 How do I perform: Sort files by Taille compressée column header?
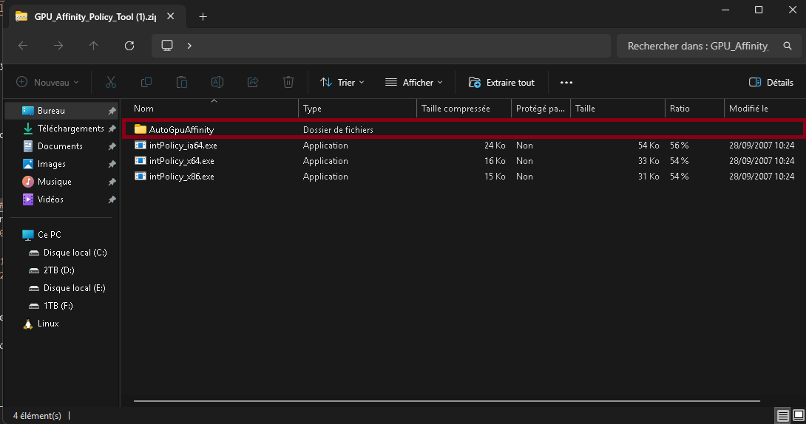click(456, 109)
